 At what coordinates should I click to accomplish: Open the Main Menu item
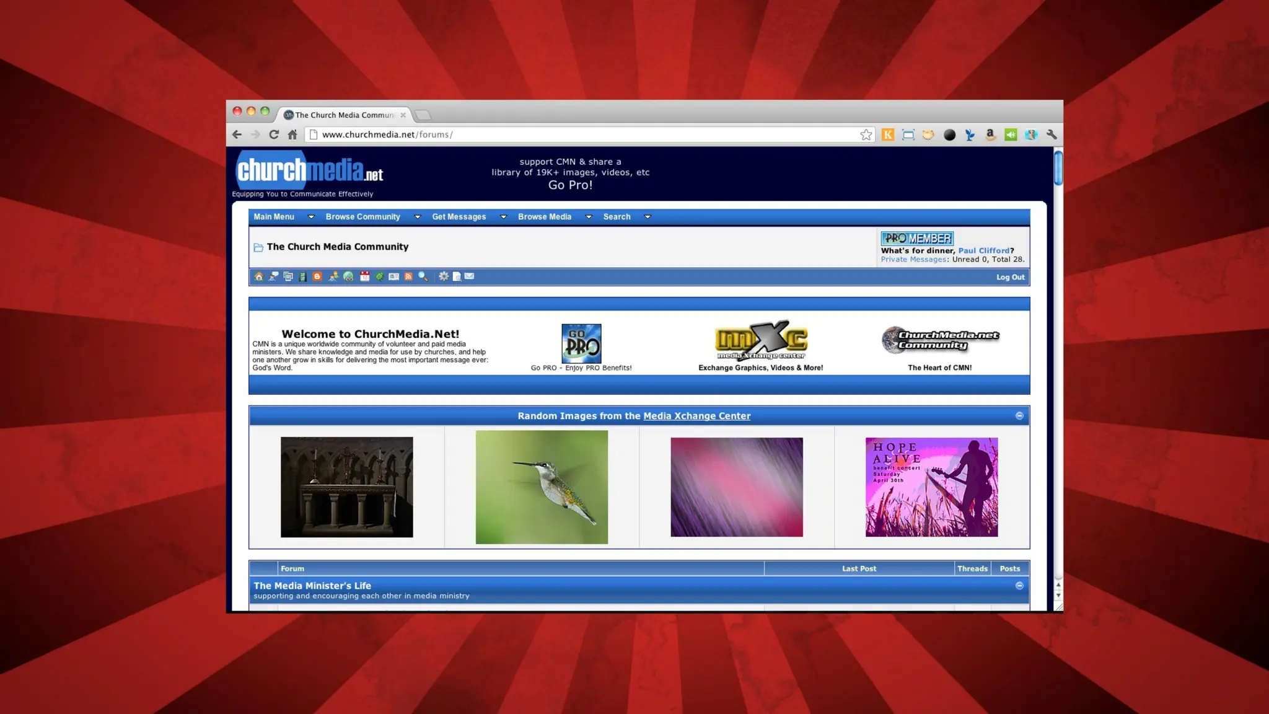coord(274,217)
